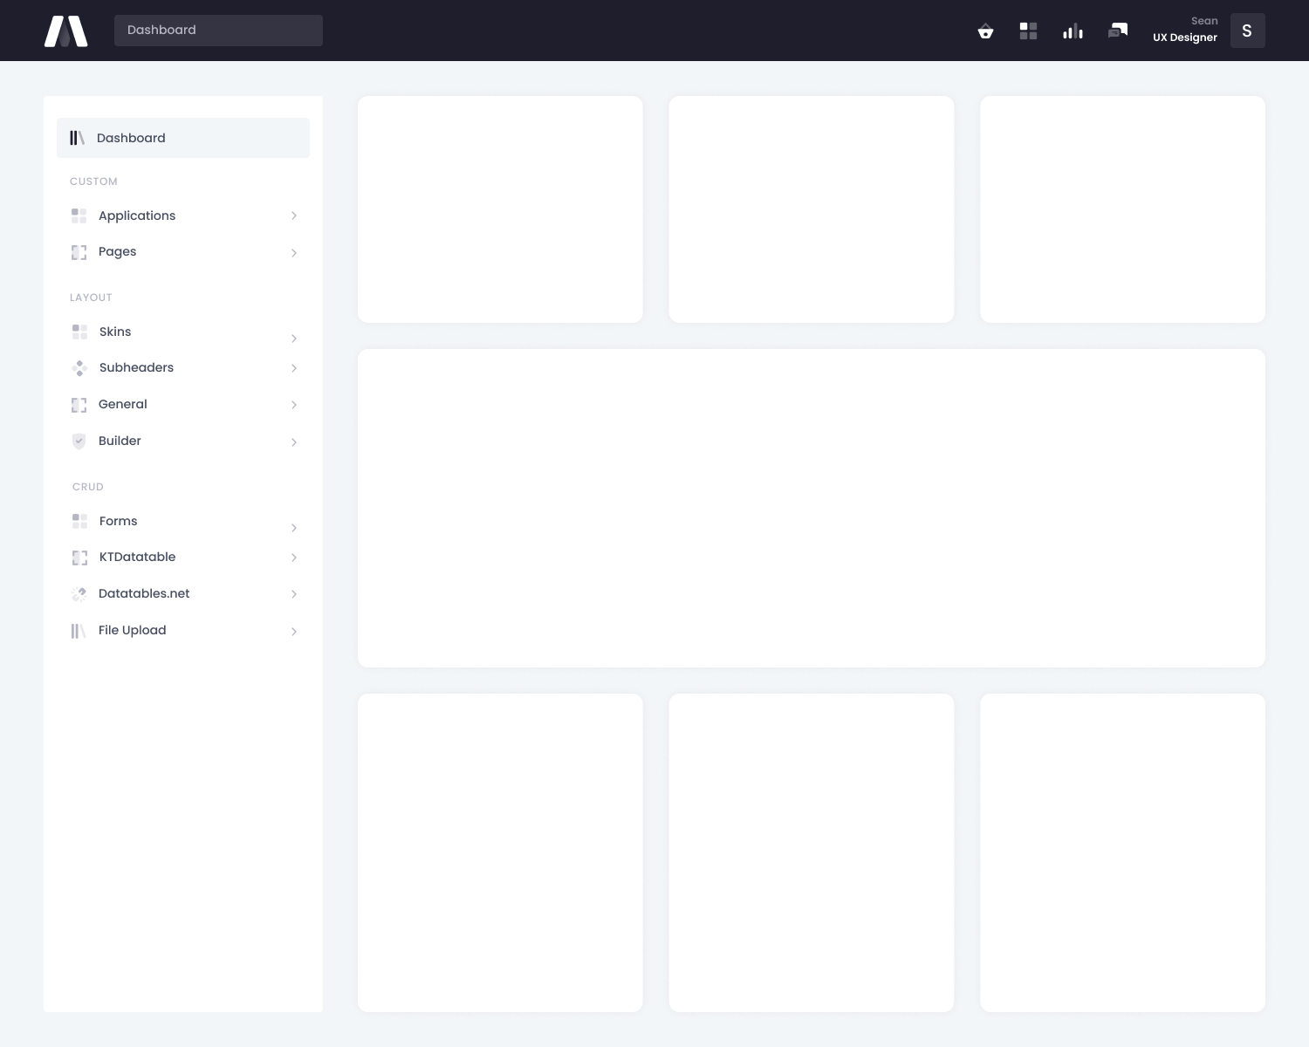Open the General menu item

pyautogui.click(x=123, y=405)
